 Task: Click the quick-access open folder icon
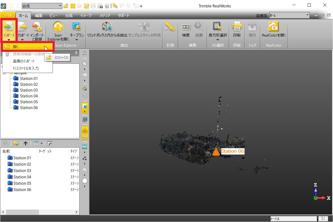click(x=65, y=6)
